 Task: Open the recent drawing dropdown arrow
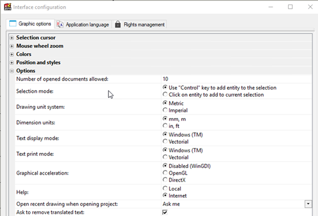(x=308, y=204)
